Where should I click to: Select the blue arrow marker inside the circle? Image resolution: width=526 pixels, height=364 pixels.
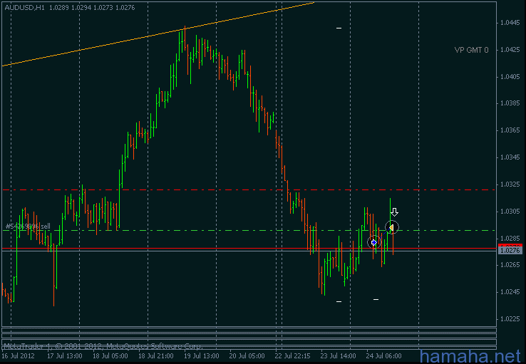point(373,243)
